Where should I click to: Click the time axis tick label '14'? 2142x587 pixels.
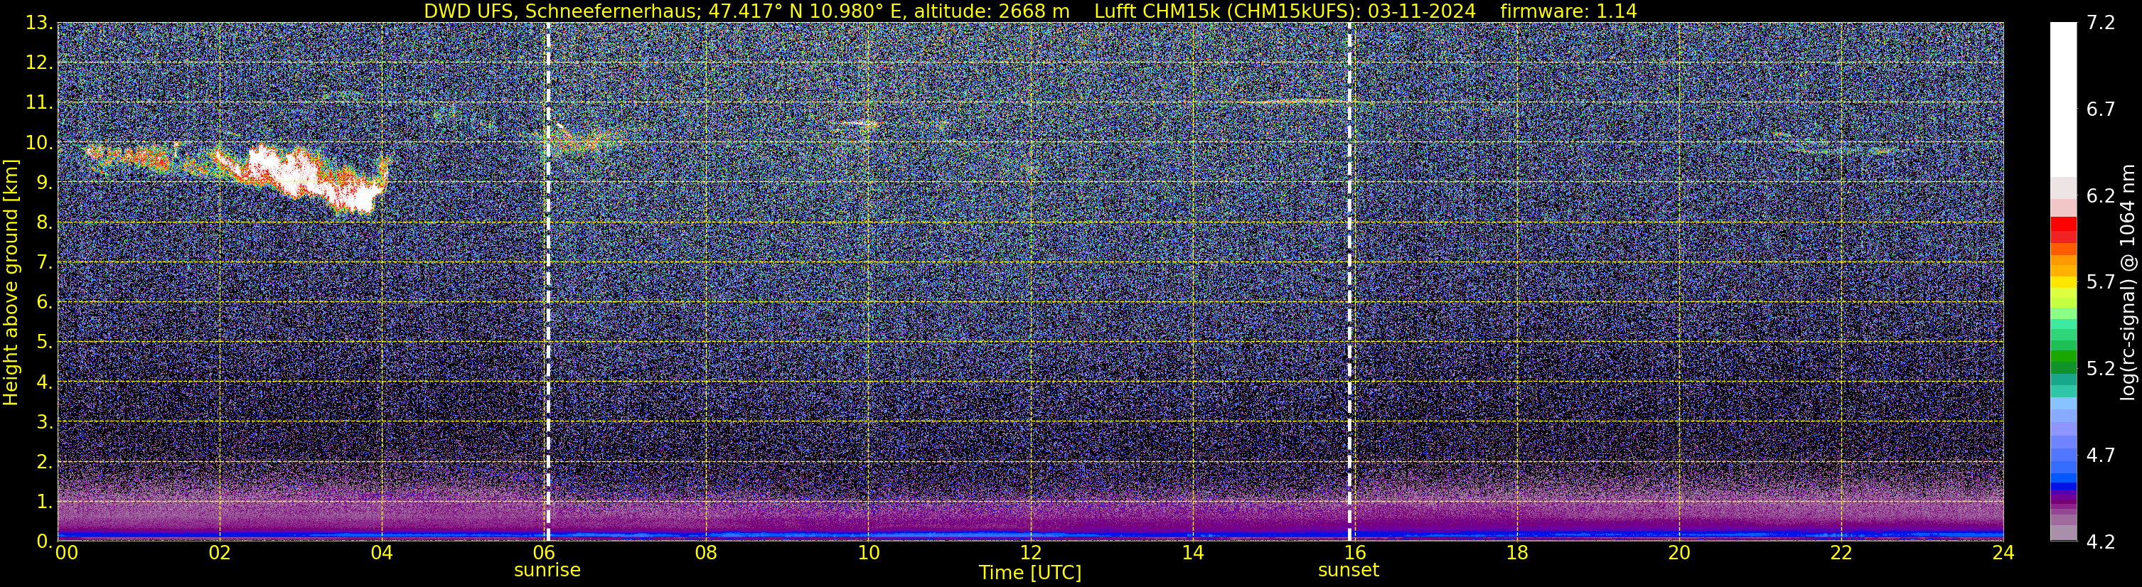pos(1192,554)
